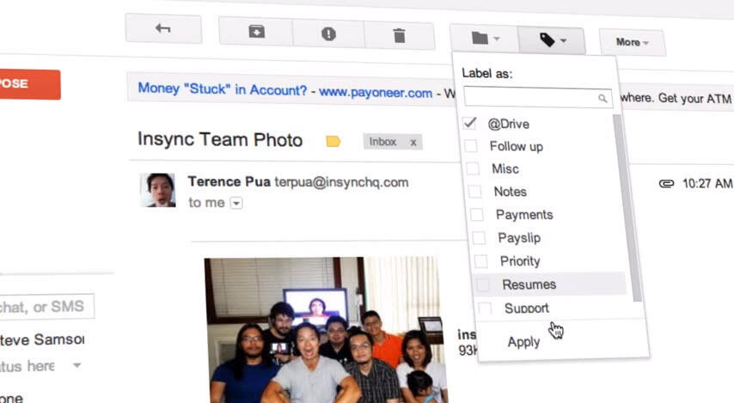Check the Resumes label checkbox

click(483, 284)
